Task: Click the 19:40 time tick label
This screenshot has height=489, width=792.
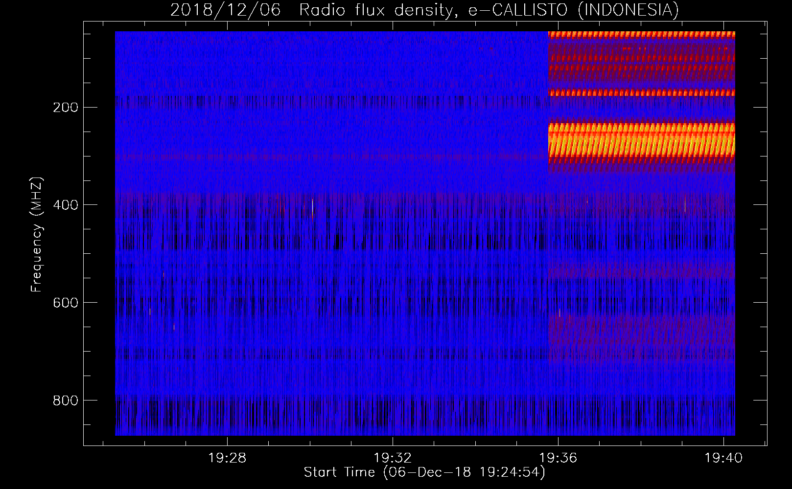Action: [723, 458]
